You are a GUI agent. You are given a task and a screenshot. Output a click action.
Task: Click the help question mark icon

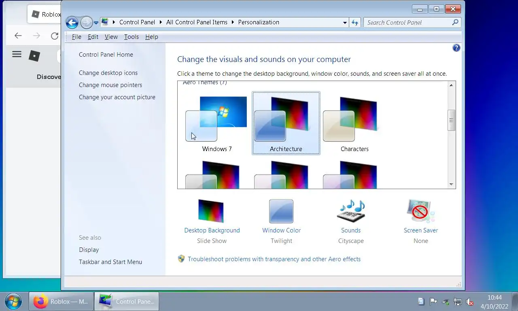(456, 48)
